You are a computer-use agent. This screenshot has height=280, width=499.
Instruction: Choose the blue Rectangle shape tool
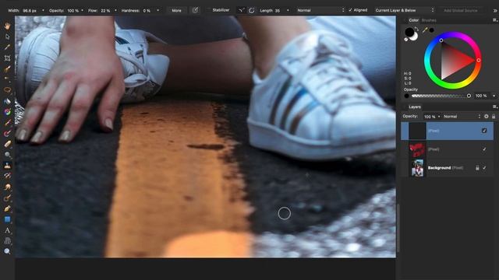pos(7,219)
